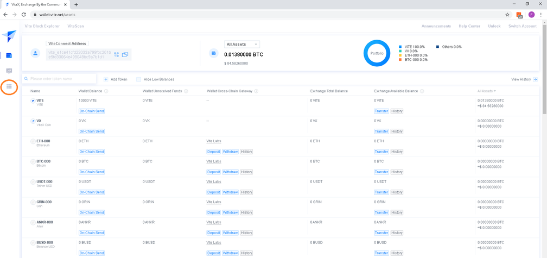Click the token name search field
Screen dimensions: 547x258
(59, 79)
